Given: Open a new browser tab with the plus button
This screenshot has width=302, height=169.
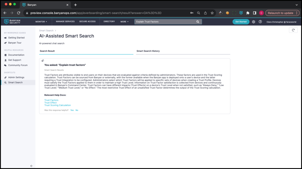Looking at the screenshot, I should [x=75, y=5].
